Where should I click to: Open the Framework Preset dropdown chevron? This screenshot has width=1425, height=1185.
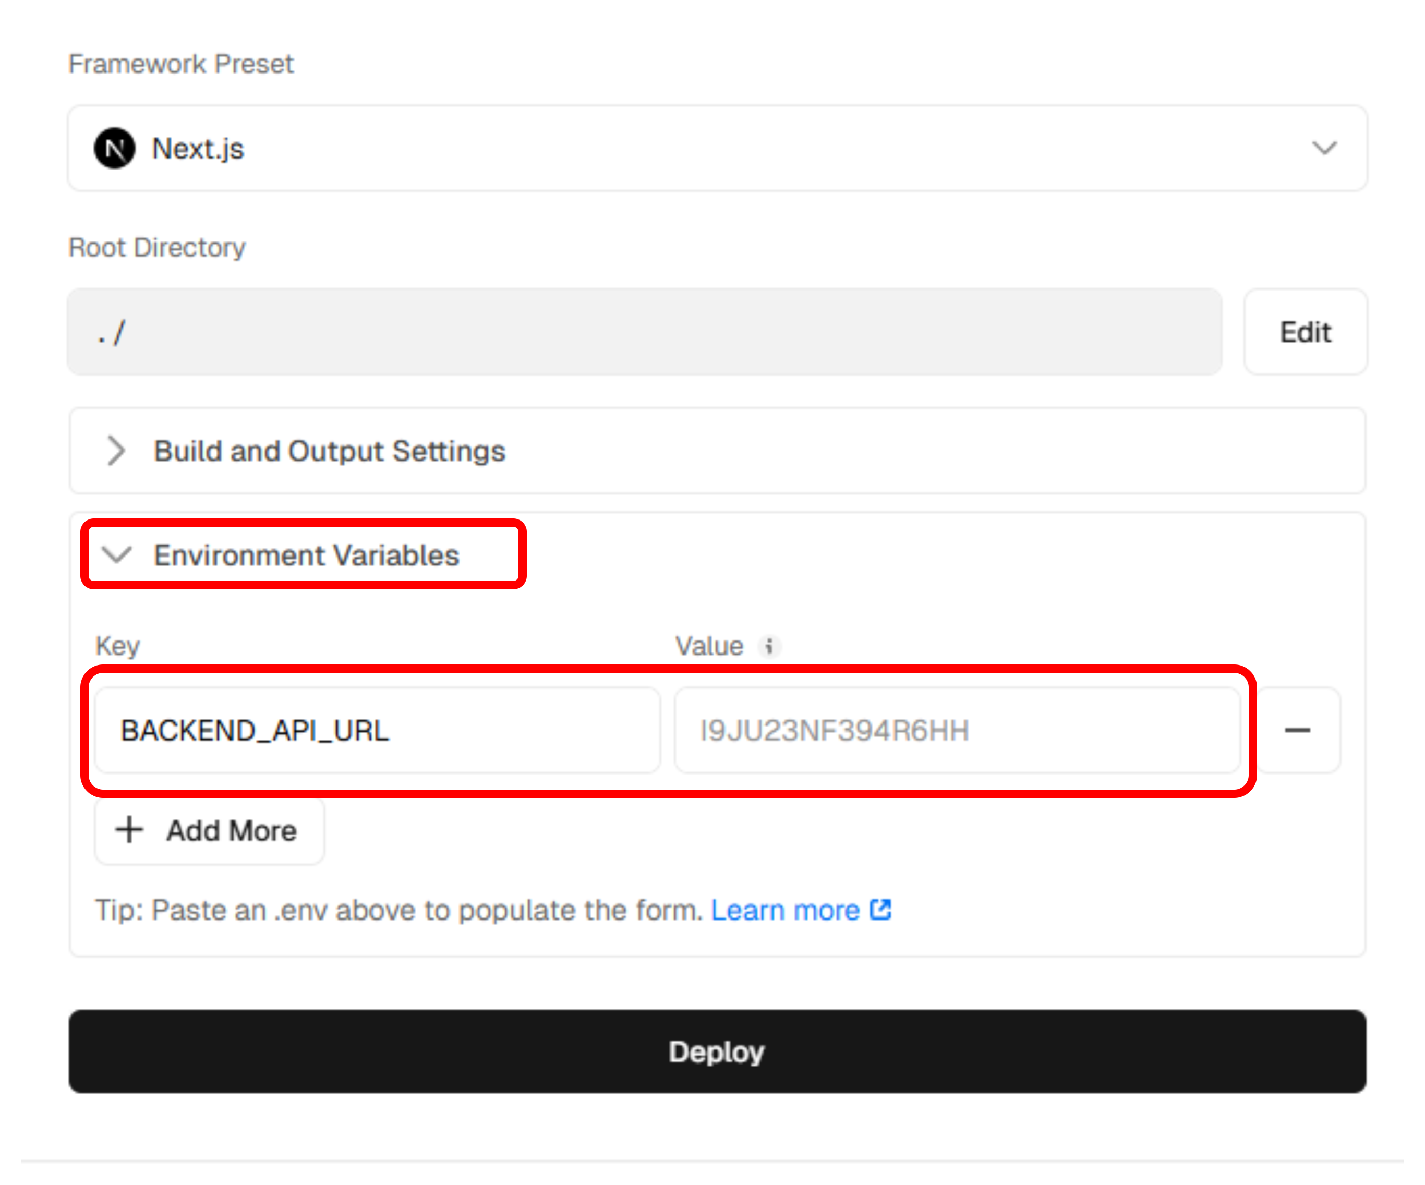pos(1324,148)
